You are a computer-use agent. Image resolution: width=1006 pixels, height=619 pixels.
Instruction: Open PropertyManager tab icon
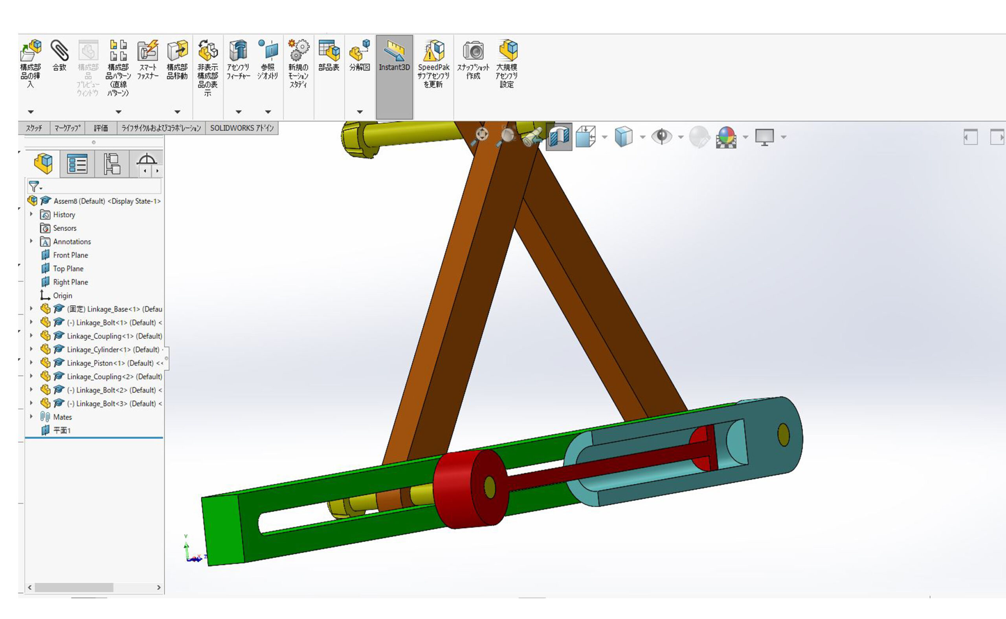click(77, 164)
